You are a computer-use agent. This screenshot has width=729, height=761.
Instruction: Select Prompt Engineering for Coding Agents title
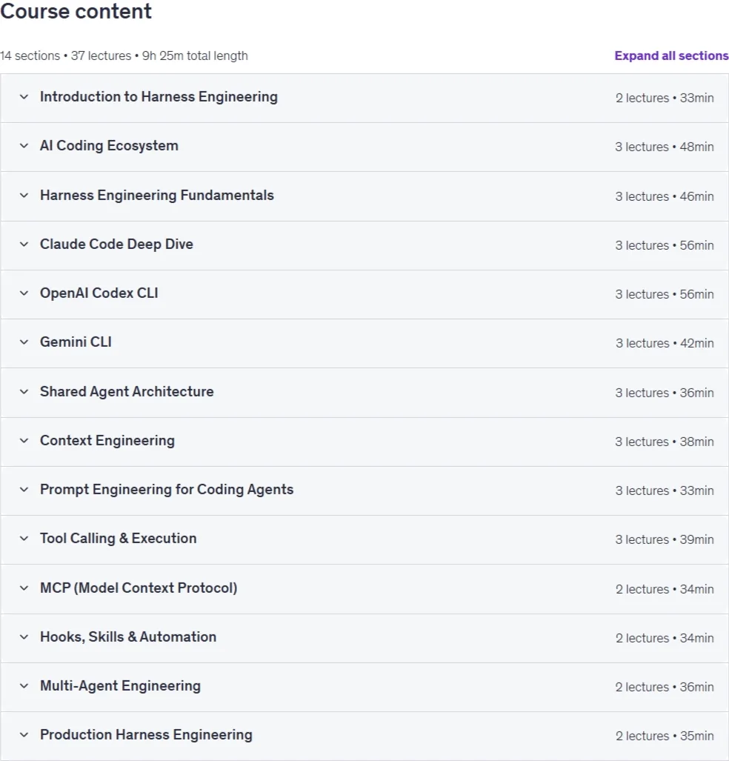[167, 490]
